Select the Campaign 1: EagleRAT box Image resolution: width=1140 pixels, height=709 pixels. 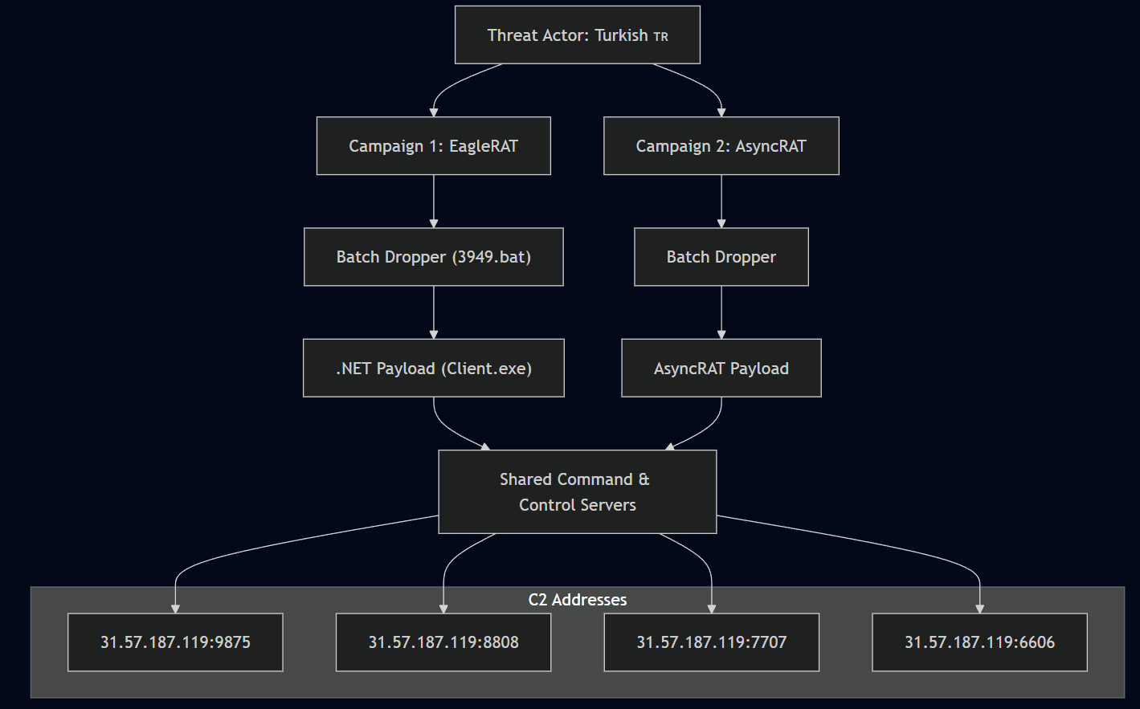[x=433, y=146]
